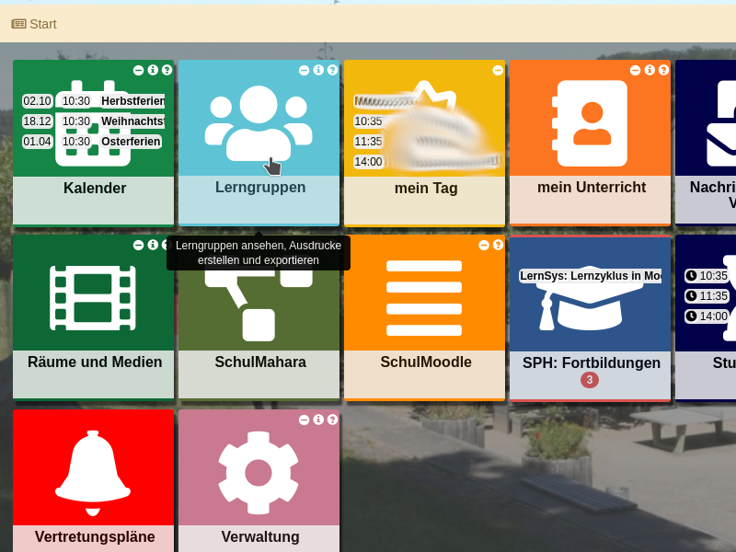
Task: Open the mein Unterricht address book tile
Action: pyautogui.click(x=590, y=123)
